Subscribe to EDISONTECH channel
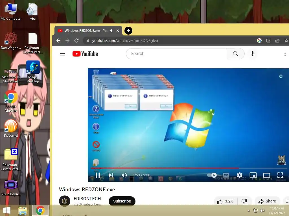This screenshot has width=289, height=216. [122, 201]
